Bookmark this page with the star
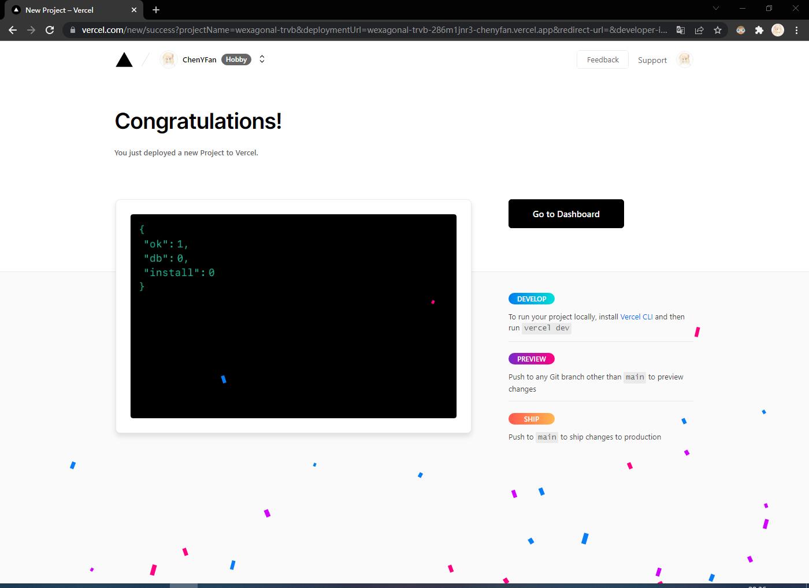The width and height of the screenshot is (809, 588). (x=718, y=30)
